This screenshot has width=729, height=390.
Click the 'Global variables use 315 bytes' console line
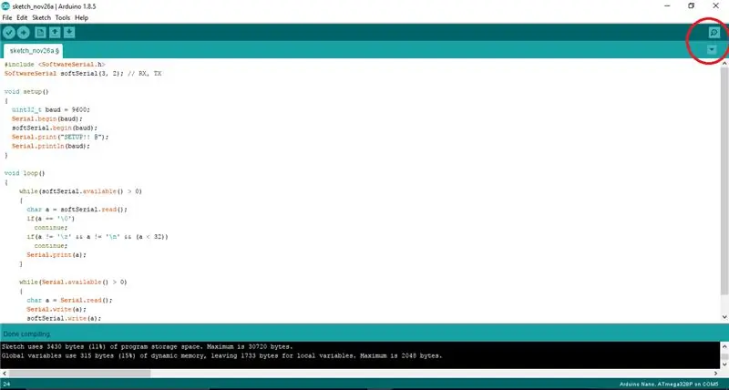click(221, 356)
